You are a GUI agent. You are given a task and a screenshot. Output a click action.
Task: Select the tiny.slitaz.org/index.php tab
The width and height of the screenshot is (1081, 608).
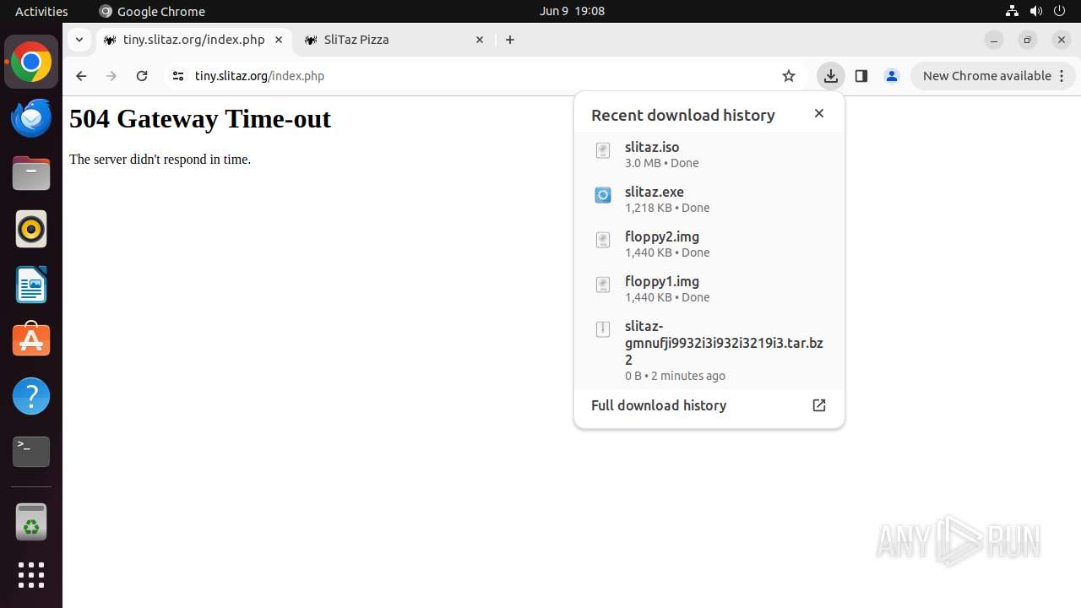pyautogui.click(x=194, y=40)
